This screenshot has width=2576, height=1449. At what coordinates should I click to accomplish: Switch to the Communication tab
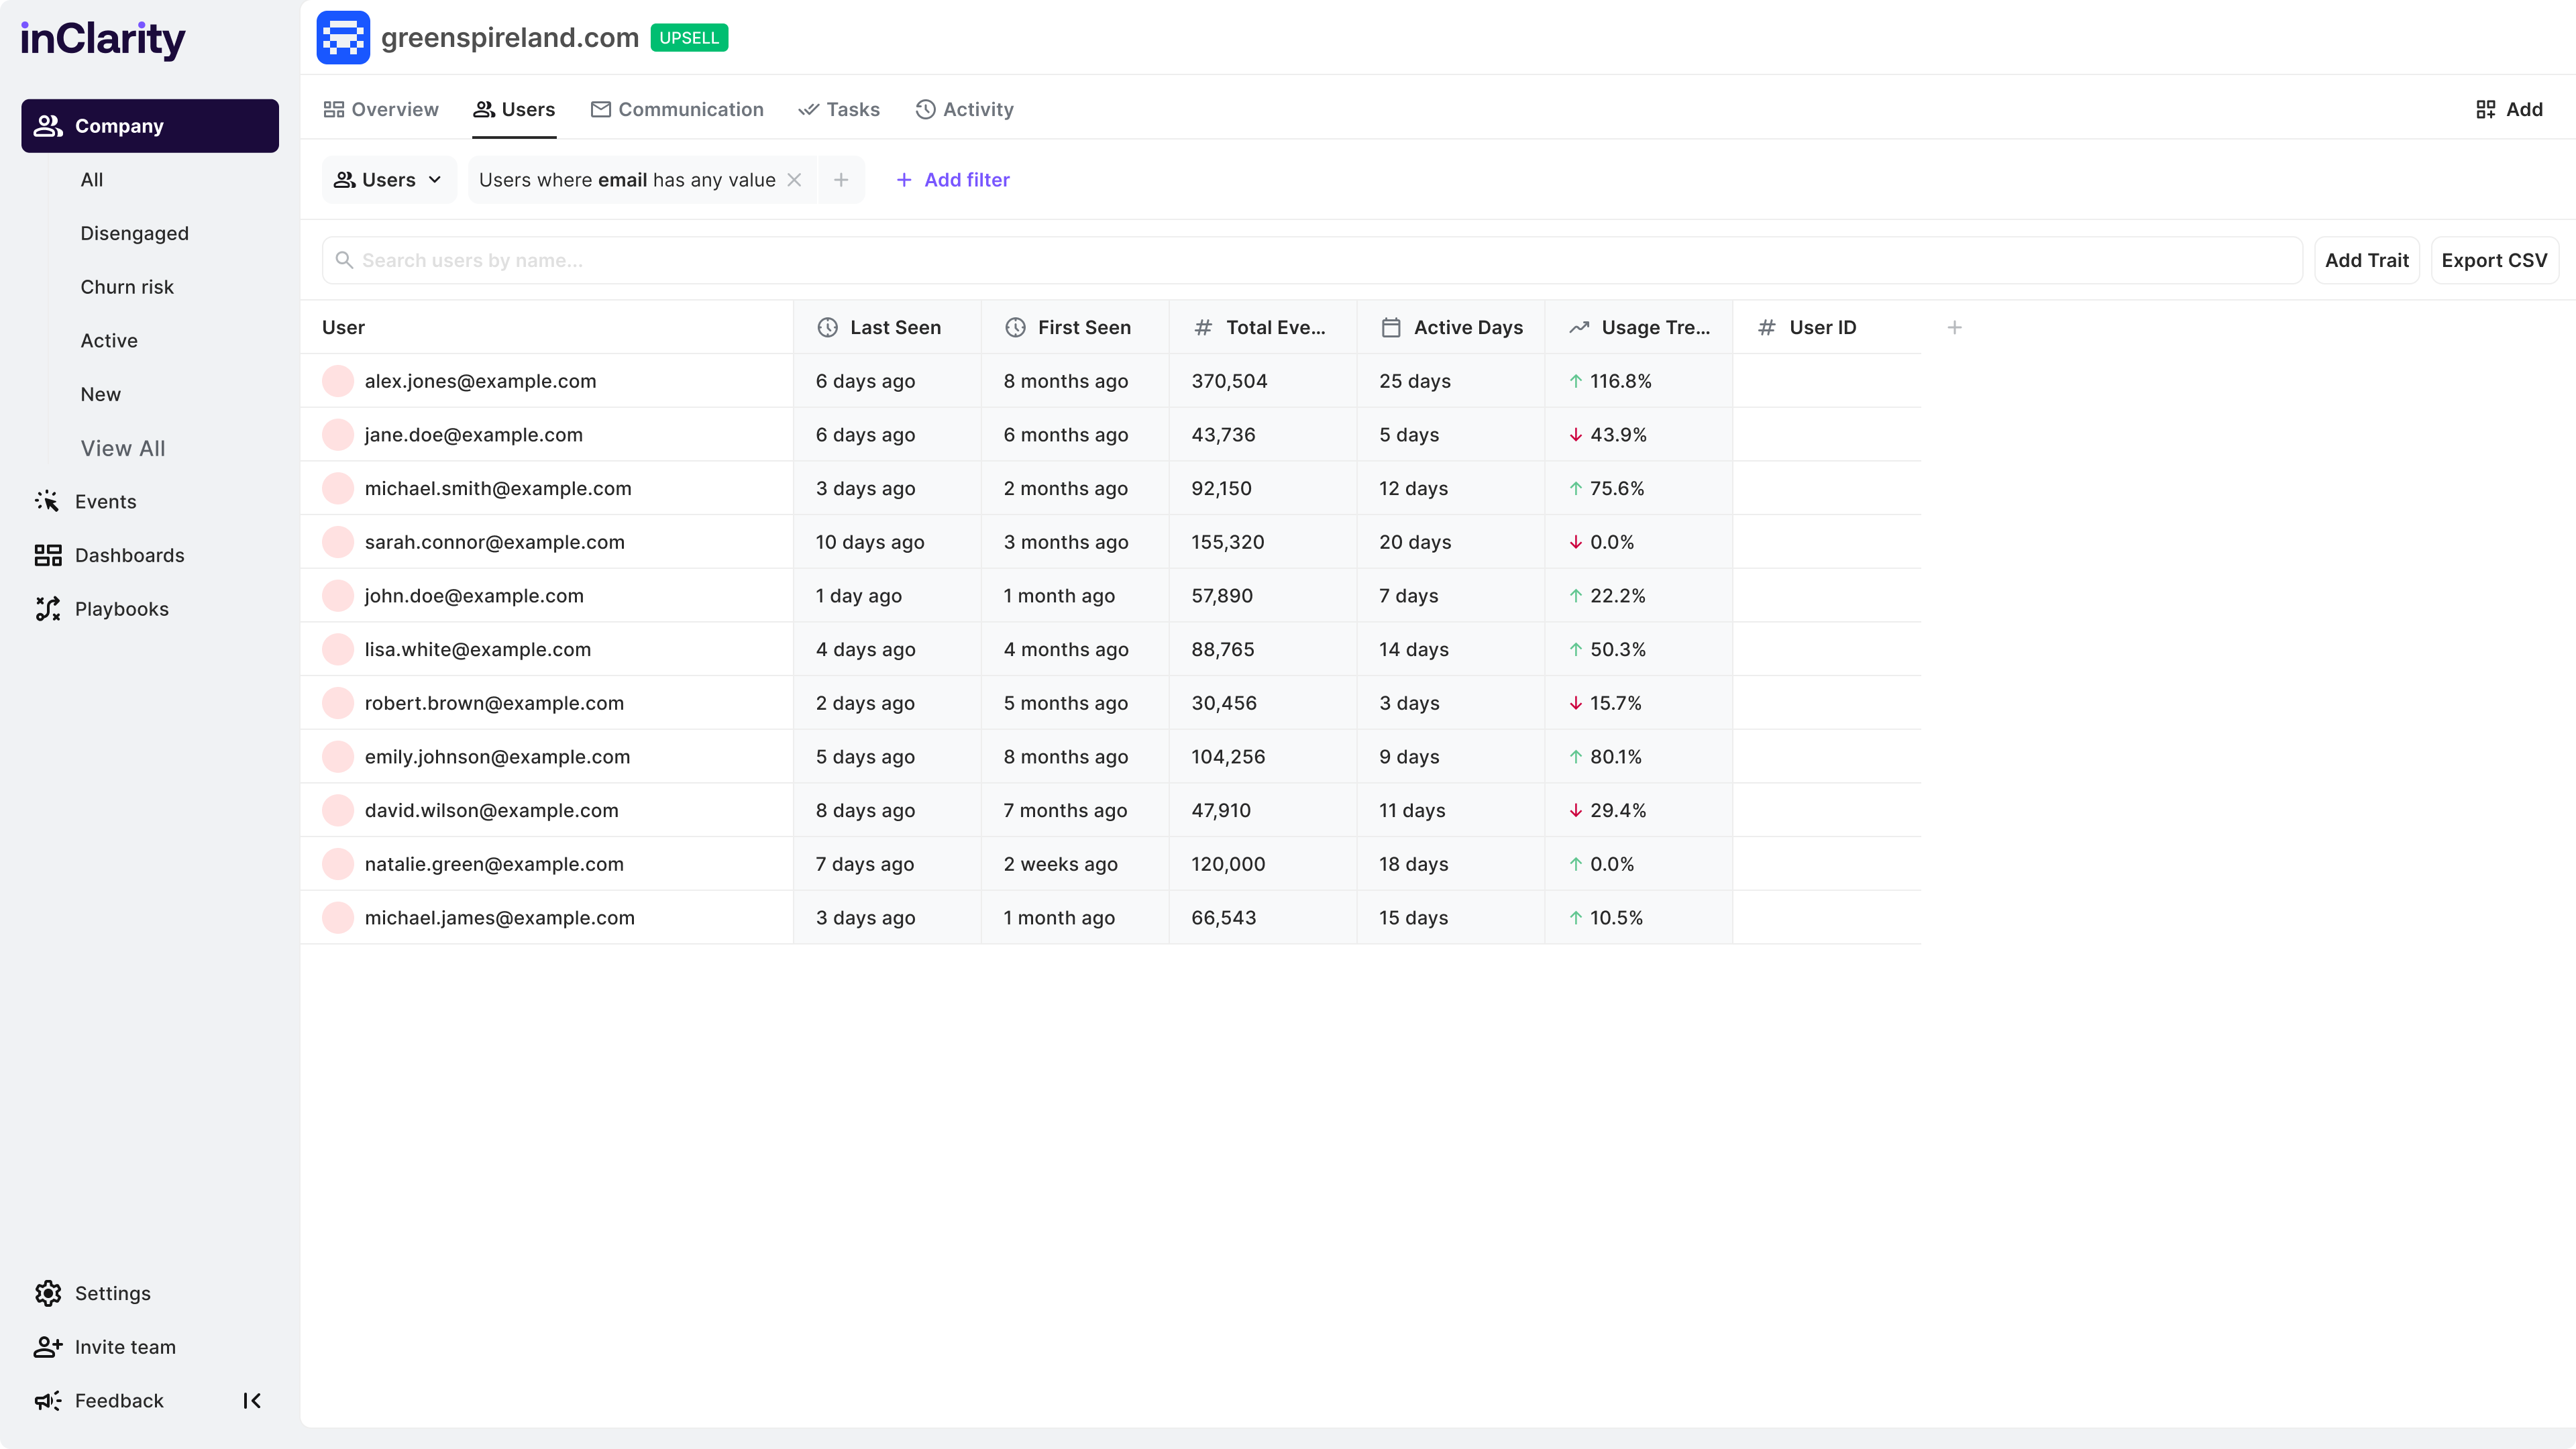pyautogui.click(x=677, y=109)
